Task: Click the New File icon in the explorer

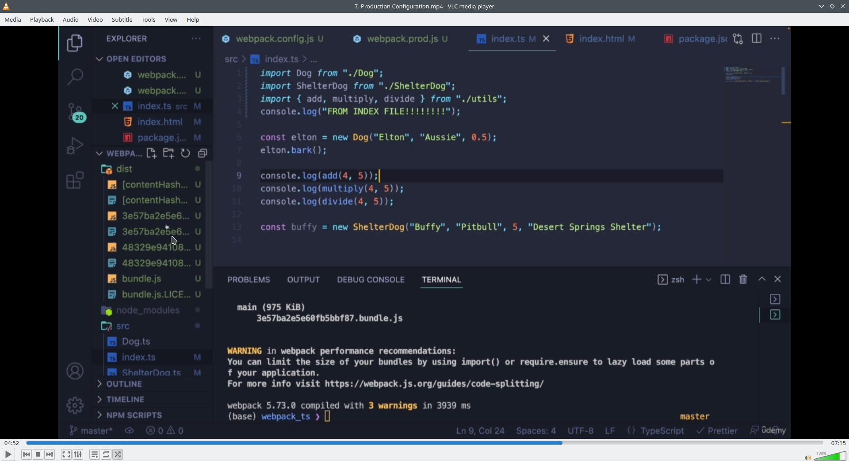Action: [152, 154]
